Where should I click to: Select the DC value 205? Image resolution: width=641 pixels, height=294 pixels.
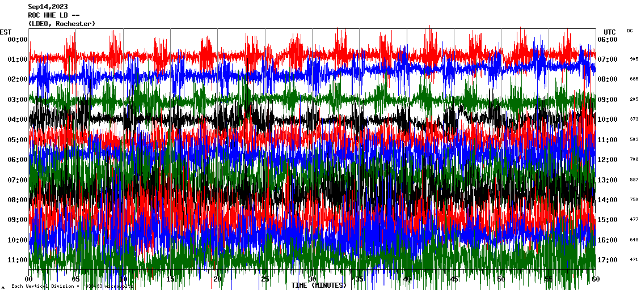coord(634,99)
